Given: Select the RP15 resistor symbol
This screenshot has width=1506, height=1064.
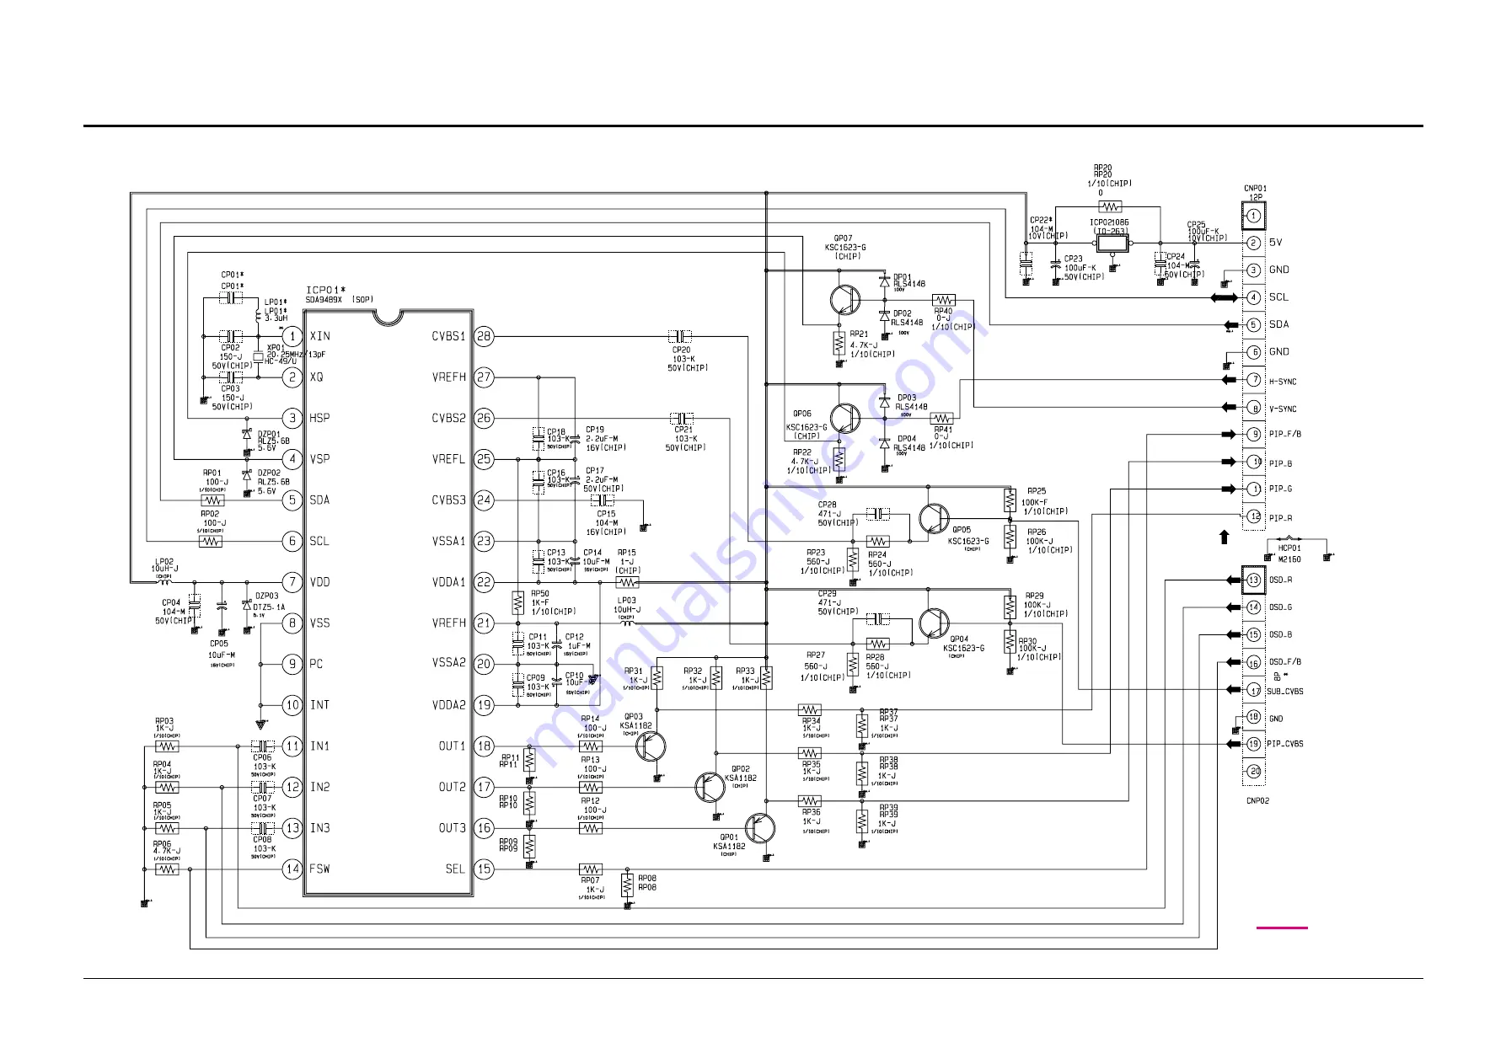Looking at the screenshot, I should click(627, 581).
